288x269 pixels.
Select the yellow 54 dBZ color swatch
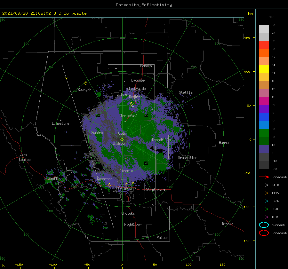[x=264, y=69]
